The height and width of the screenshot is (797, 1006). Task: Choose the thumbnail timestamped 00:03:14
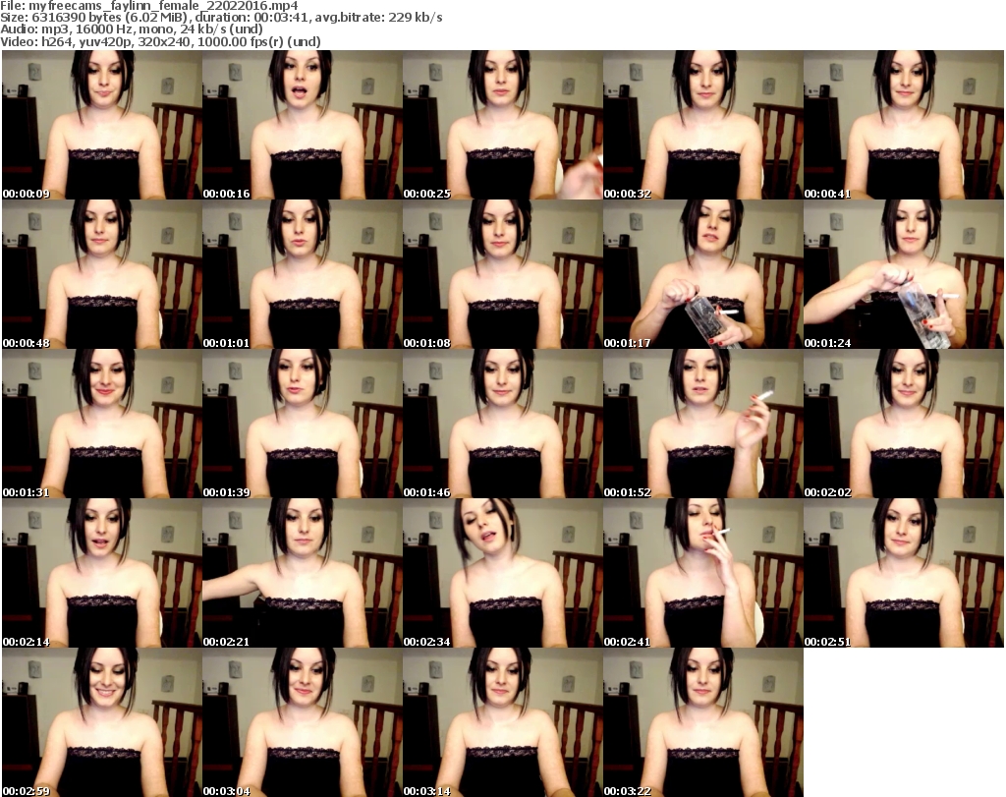click(503, 722)
